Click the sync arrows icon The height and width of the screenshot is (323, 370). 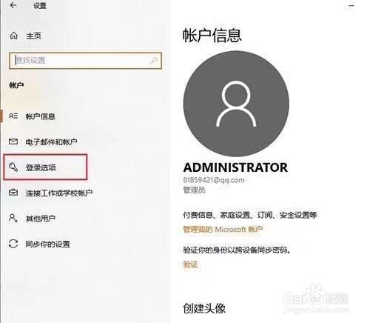(13, 244)
